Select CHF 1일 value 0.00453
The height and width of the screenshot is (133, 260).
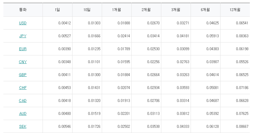[64, 87]
